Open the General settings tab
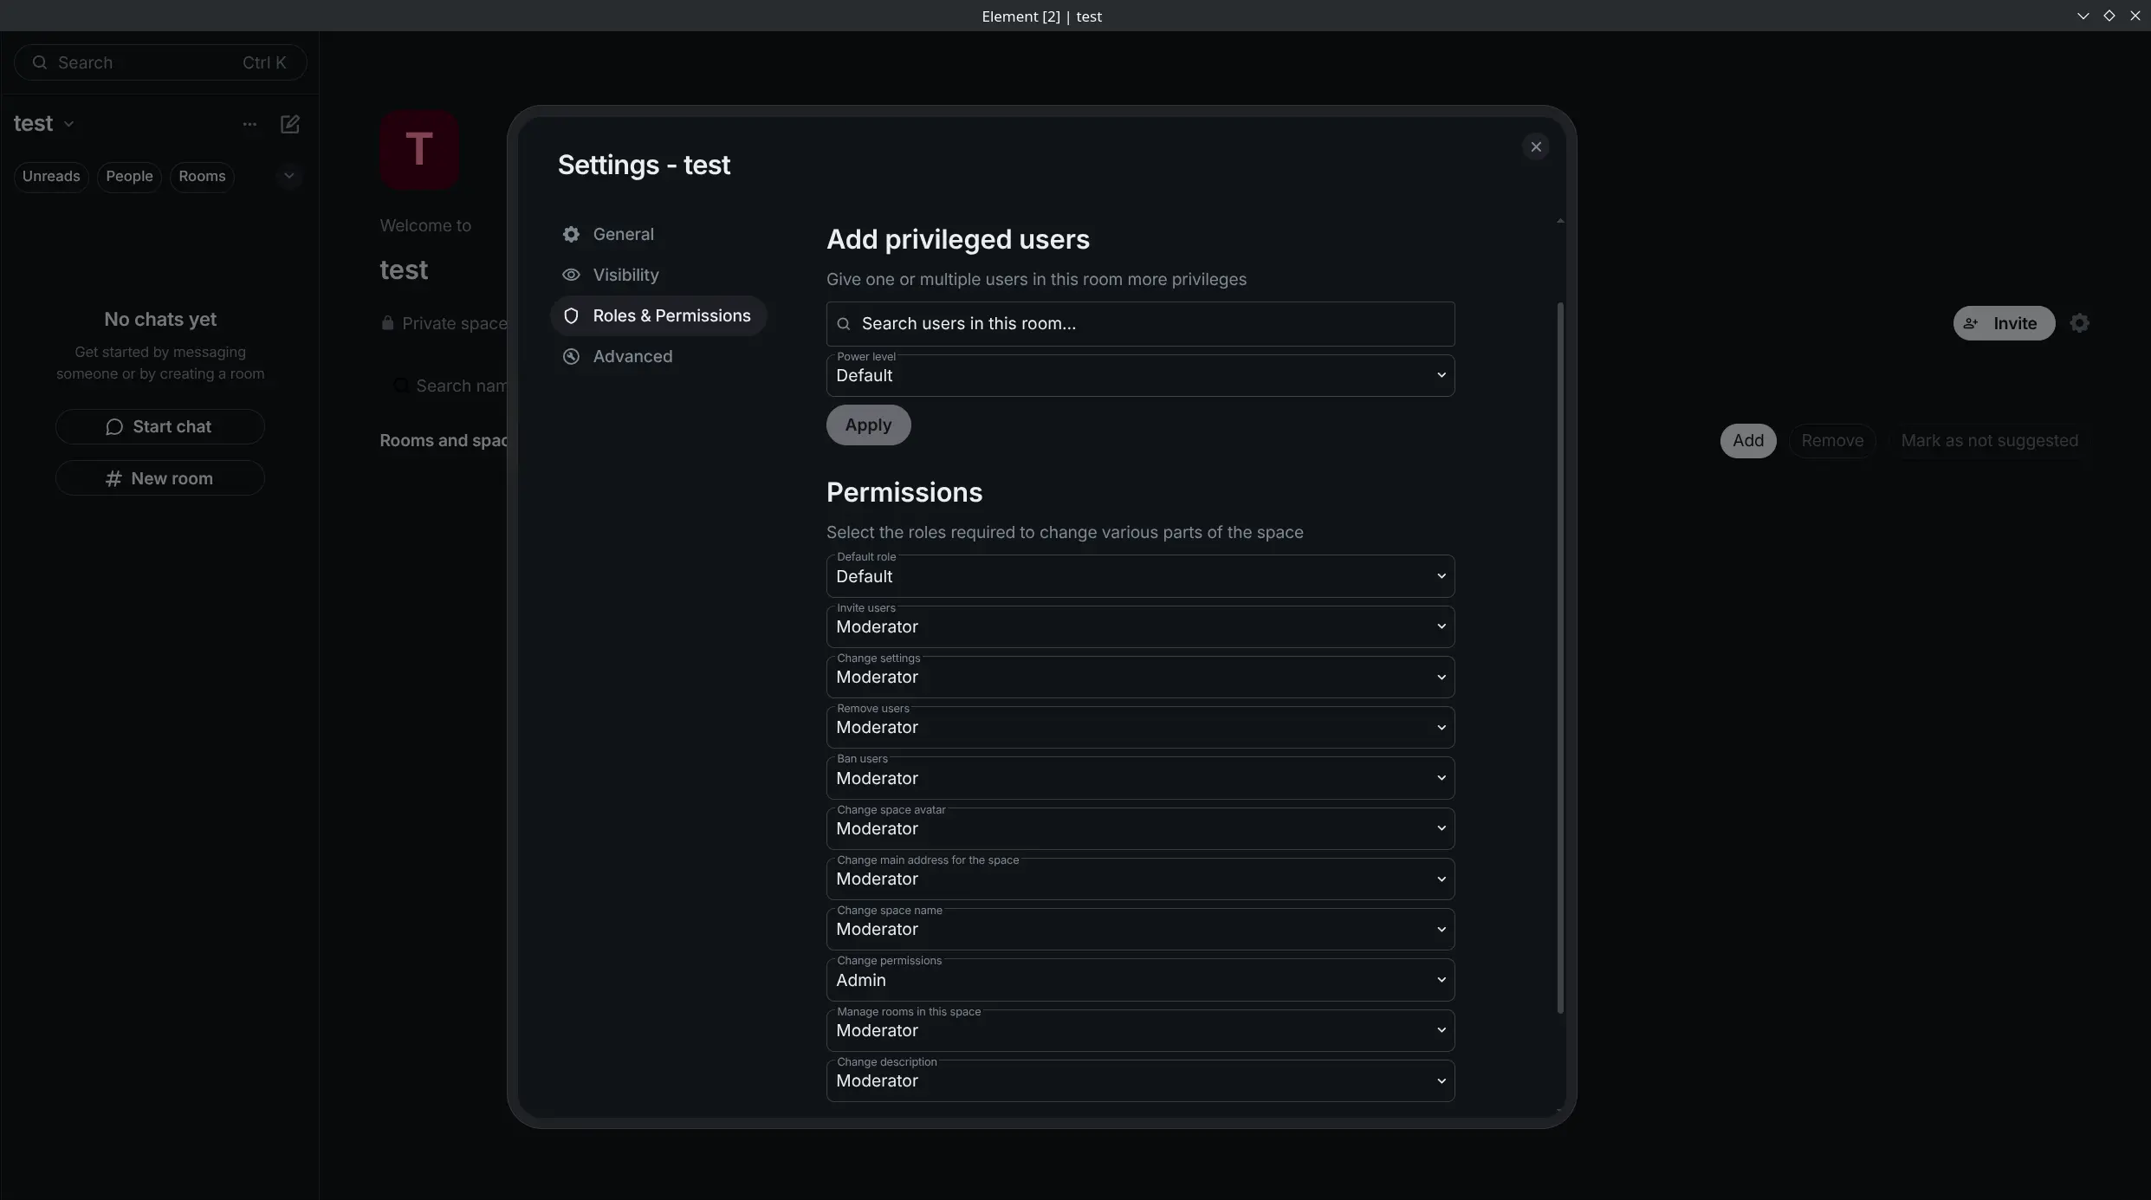This screenshot has height=1200, width=2151. pos(623,234)
